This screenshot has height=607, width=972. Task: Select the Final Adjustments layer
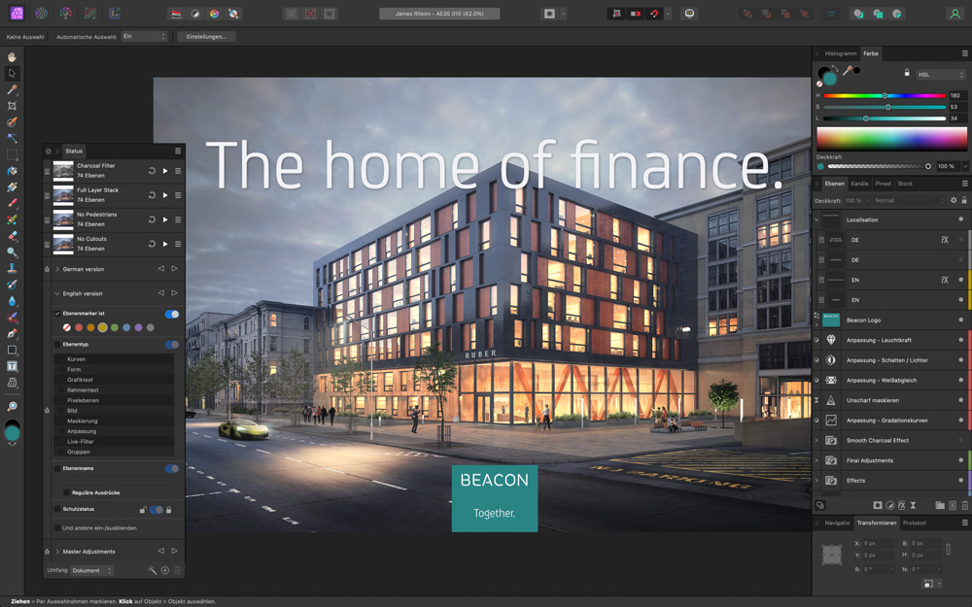pyautogui.click(x=891, y=460)
